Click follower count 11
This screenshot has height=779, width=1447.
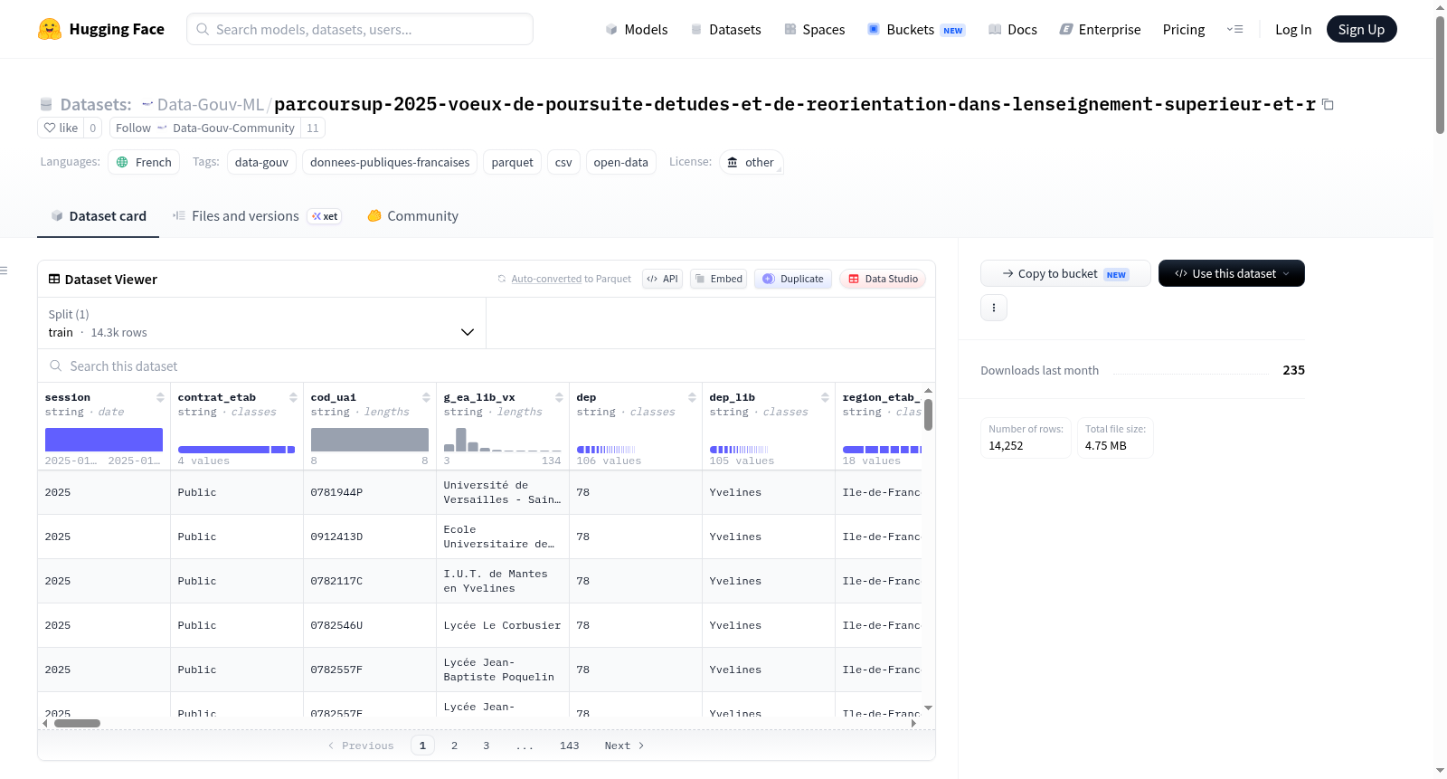click(313, 128)
